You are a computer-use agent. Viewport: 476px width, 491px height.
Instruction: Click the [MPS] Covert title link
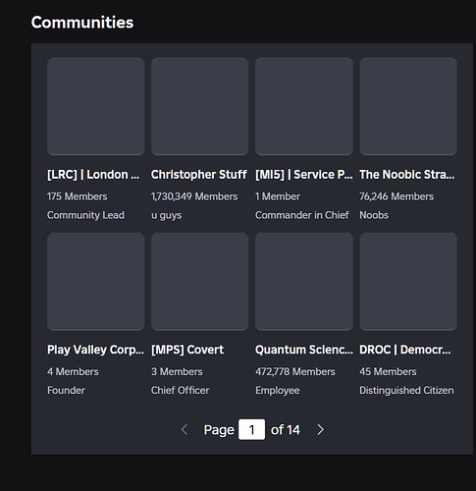coord(187,350)
